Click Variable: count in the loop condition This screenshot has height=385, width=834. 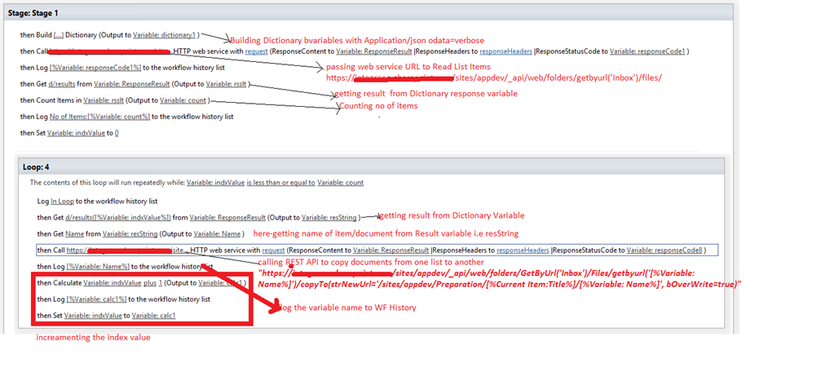(341, 183)
